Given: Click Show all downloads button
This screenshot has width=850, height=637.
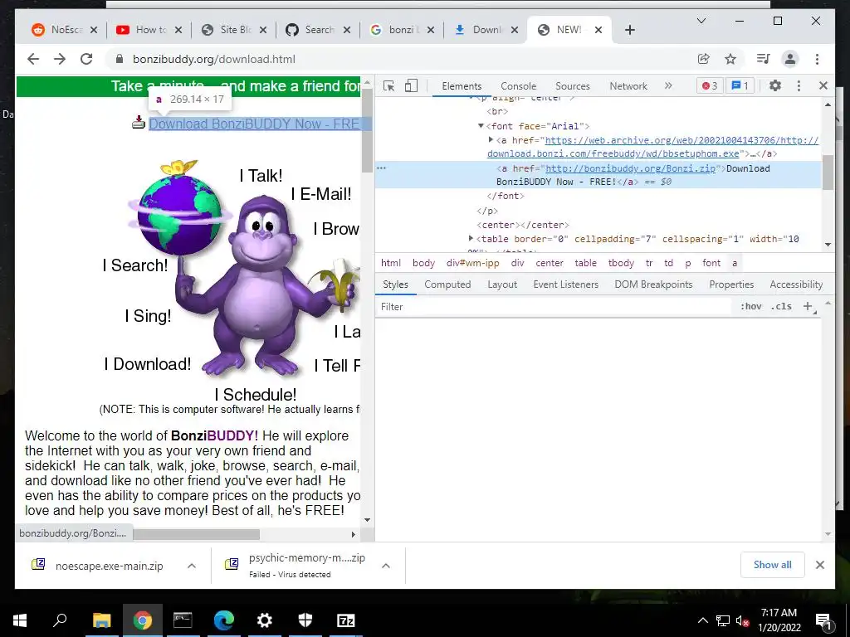Looking at the screenshot, I should (773, 564).
